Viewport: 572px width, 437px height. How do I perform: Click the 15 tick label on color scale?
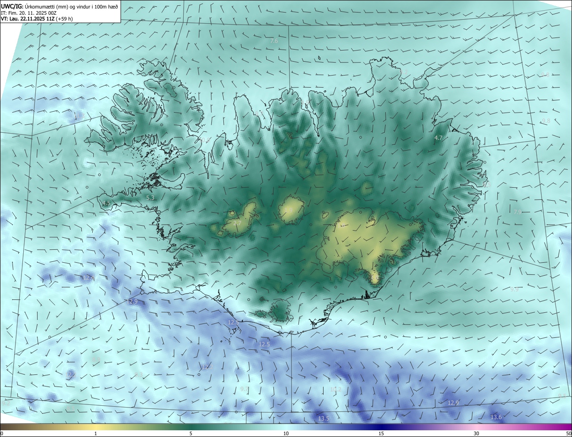[381, 433]
